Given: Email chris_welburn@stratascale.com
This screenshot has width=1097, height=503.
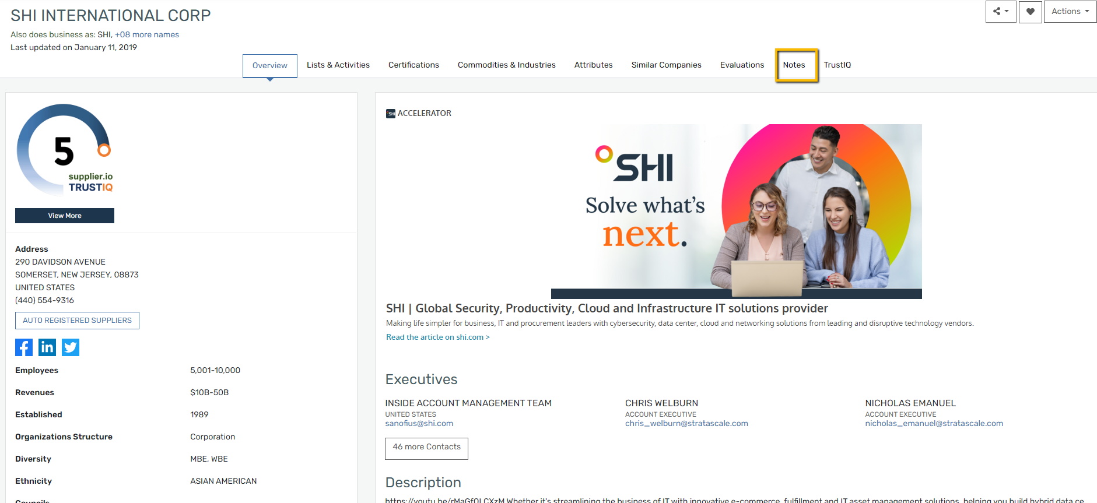Looking at the screenshot, I should [686, 424].
